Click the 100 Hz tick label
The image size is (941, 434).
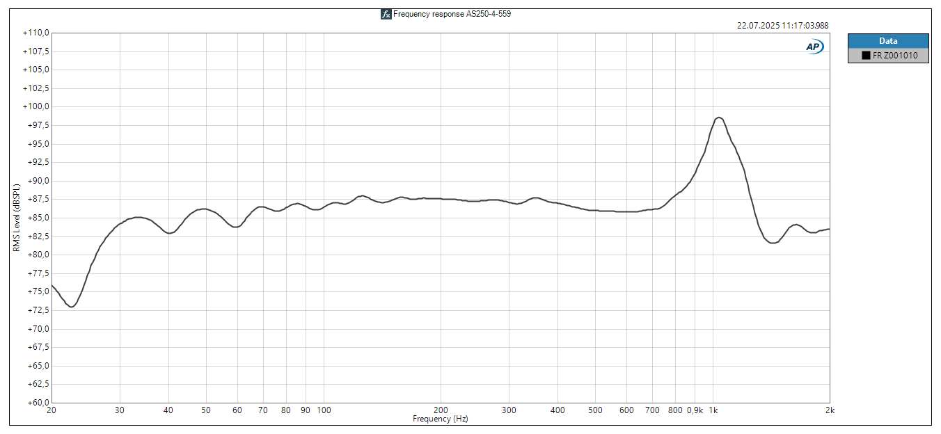[324, 410]
